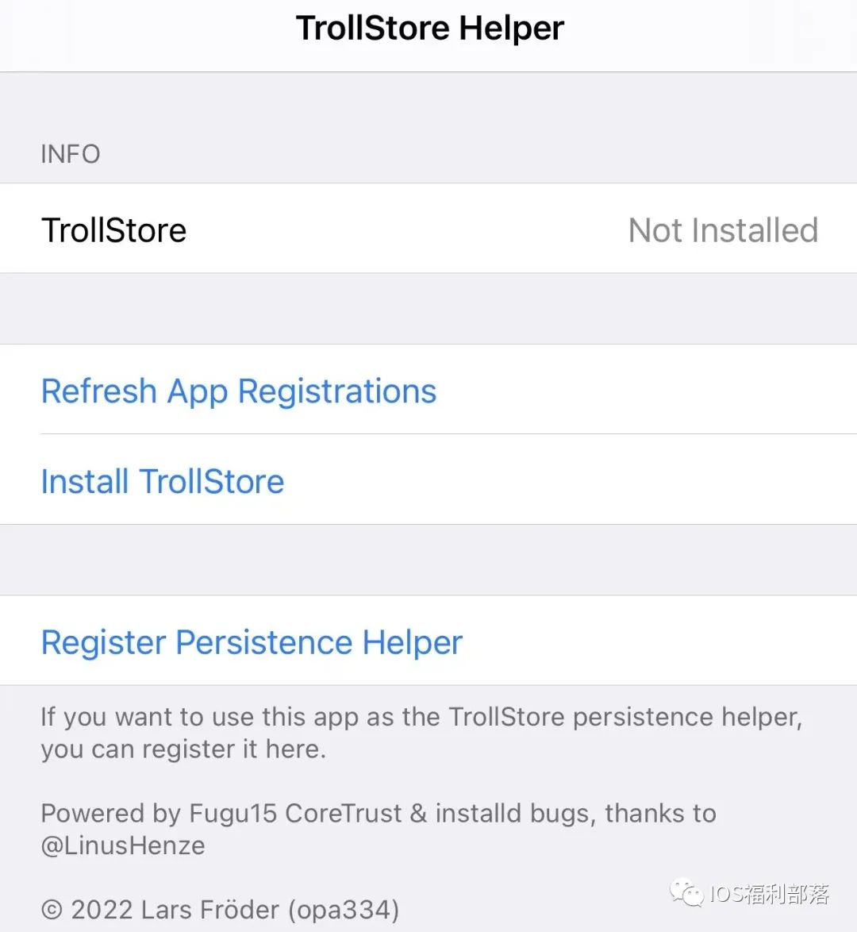Select Register Persistence Helper
This screenshot has height=932, width=857.
(428, 641)
